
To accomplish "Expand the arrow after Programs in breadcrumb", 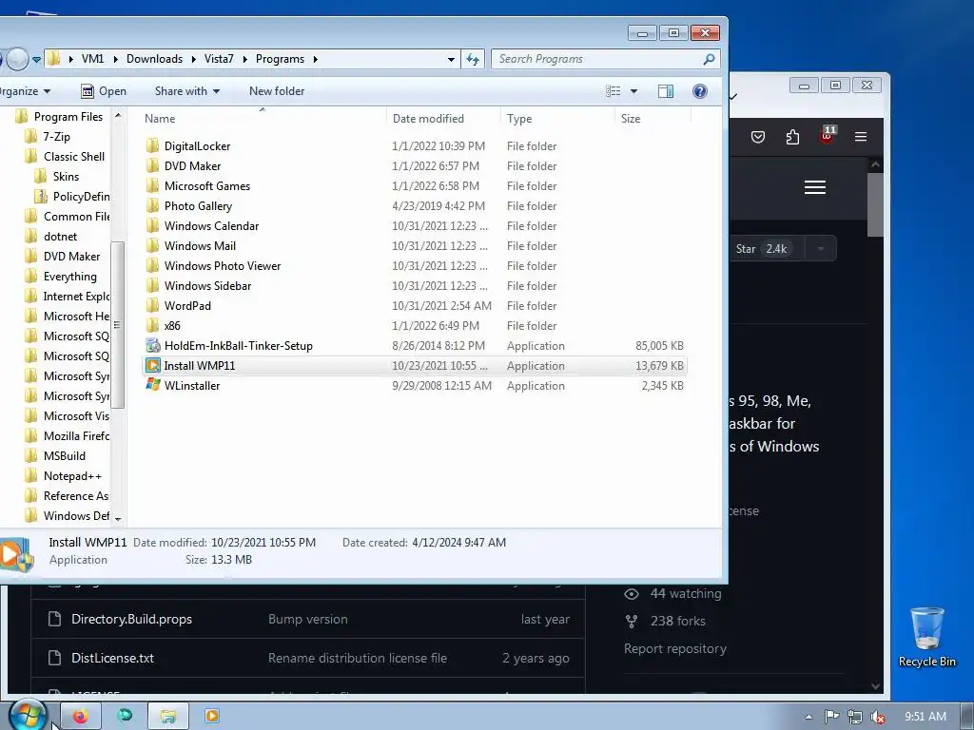I will tap(316, 59).
